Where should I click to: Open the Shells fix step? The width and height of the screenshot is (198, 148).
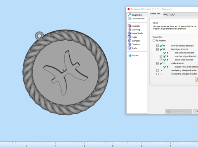coord(132,48)
